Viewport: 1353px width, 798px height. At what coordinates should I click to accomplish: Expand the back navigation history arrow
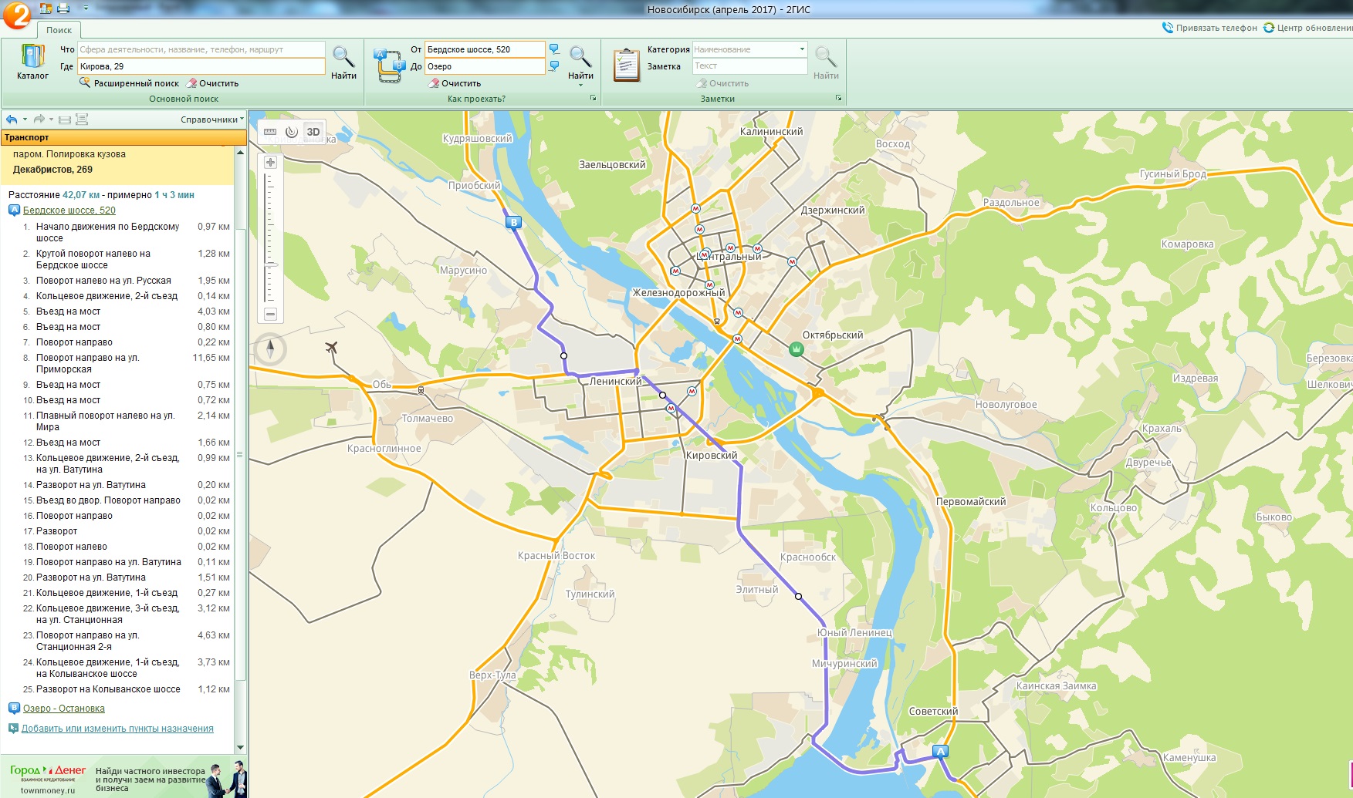tap(25, 120)
